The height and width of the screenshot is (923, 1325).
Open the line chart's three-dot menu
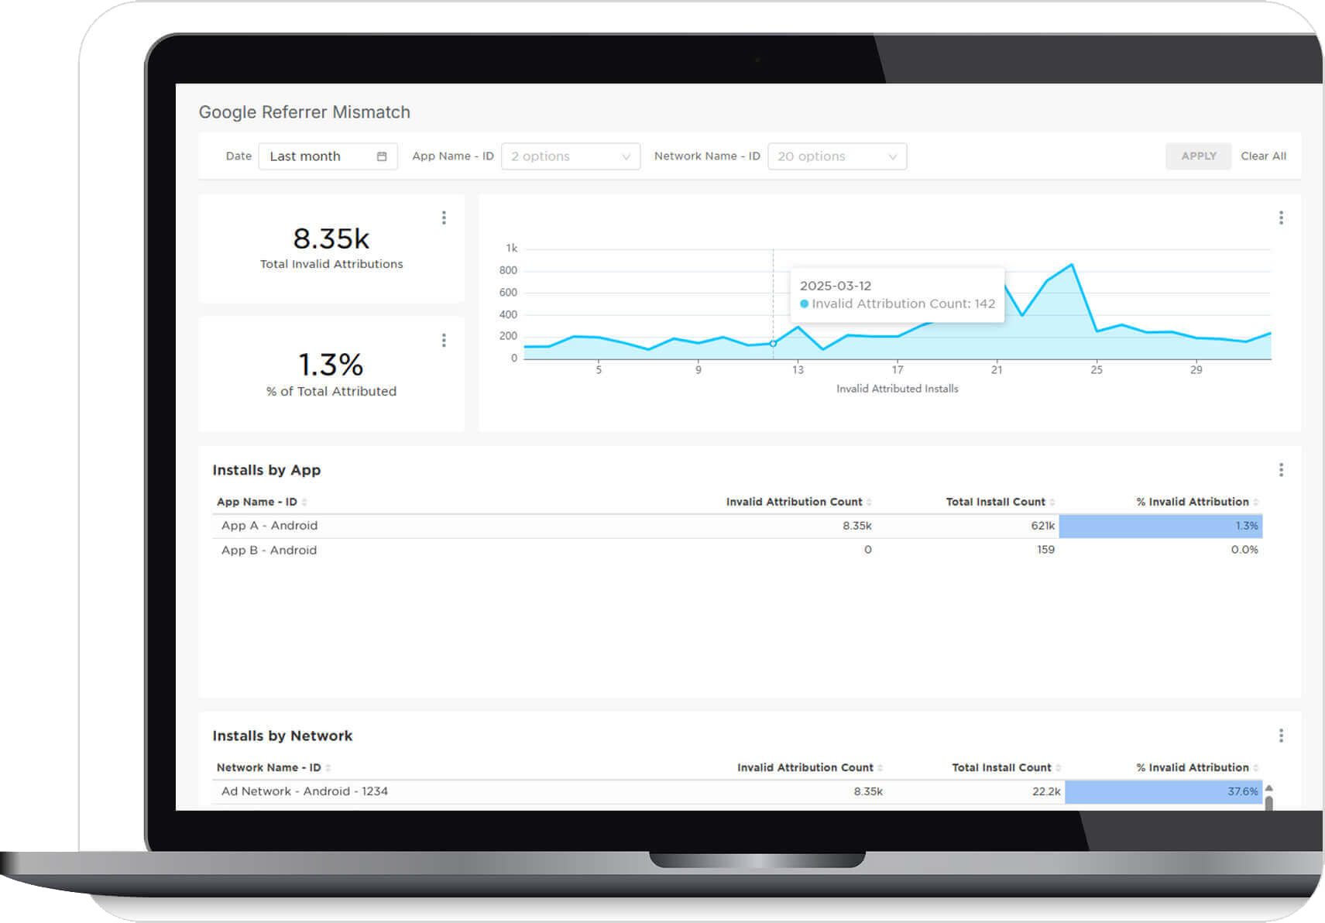pos(1281,218)
